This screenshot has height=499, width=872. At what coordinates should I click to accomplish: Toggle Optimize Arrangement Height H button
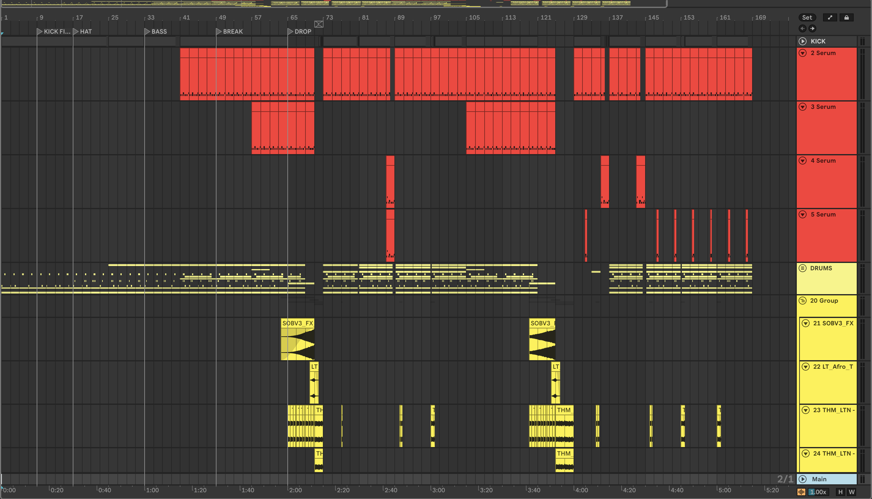pos(841,492)
